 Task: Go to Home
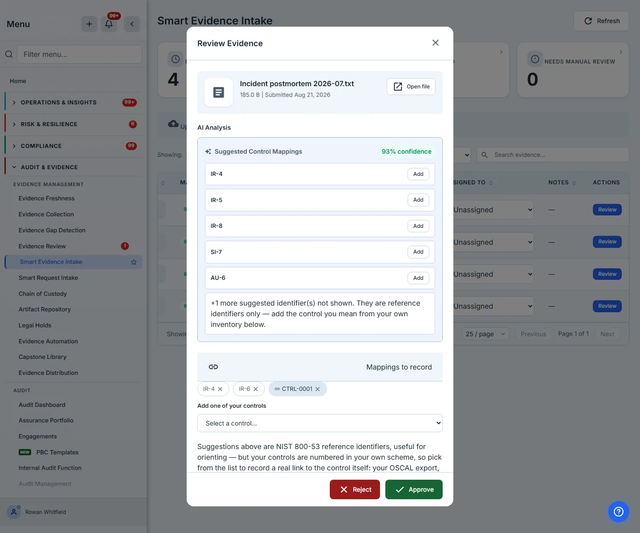18,81
